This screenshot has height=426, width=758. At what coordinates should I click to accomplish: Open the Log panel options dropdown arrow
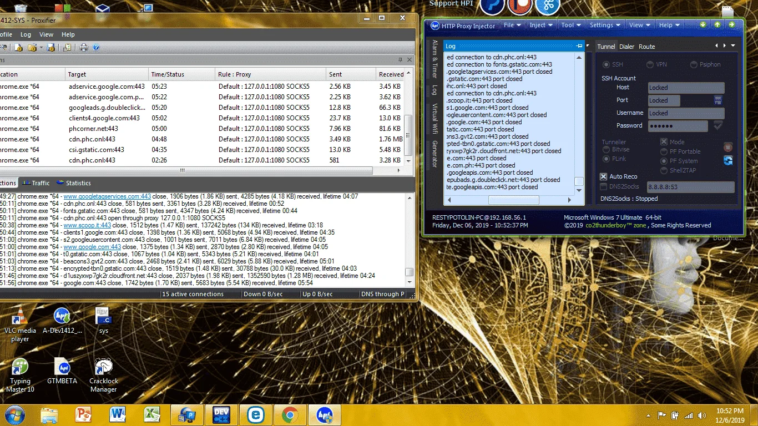tap(588, 46)
